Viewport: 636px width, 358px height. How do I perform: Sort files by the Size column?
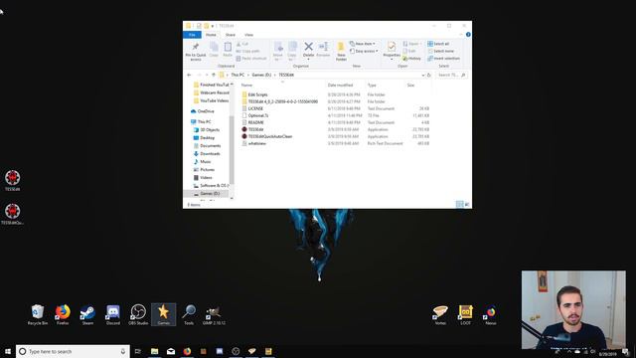pos(410,86)
